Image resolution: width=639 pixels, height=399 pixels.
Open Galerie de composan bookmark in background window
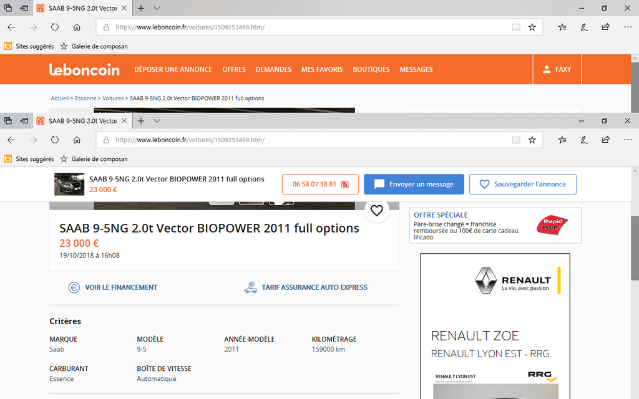pos(94,46)
